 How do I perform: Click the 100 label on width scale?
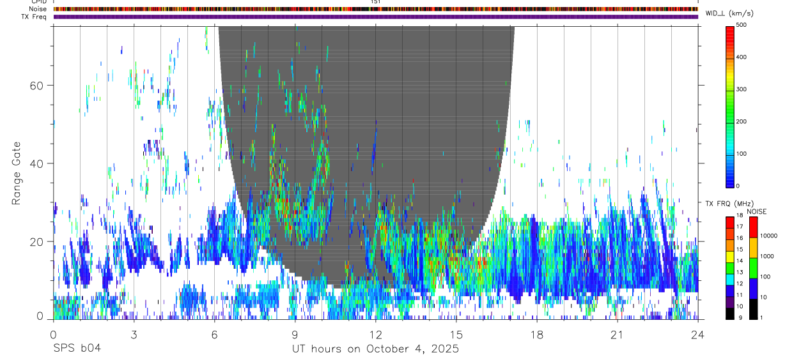742,154
